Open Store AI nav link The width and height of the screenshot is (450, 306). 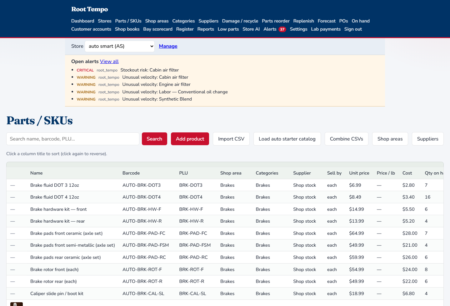coord(251,29)
